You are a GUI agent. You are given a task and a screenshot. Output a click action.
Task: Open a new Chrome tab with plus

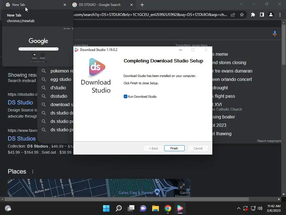142,5
